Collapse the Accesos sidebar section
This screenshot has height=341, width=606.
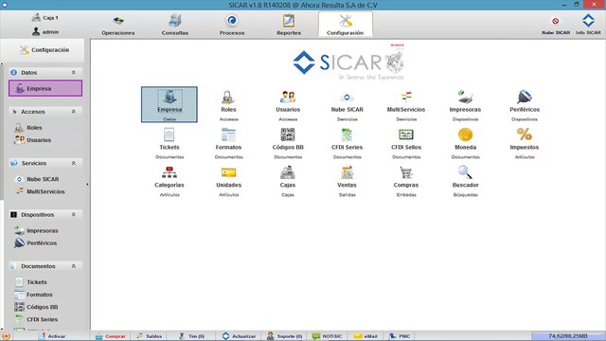point(74,112)
